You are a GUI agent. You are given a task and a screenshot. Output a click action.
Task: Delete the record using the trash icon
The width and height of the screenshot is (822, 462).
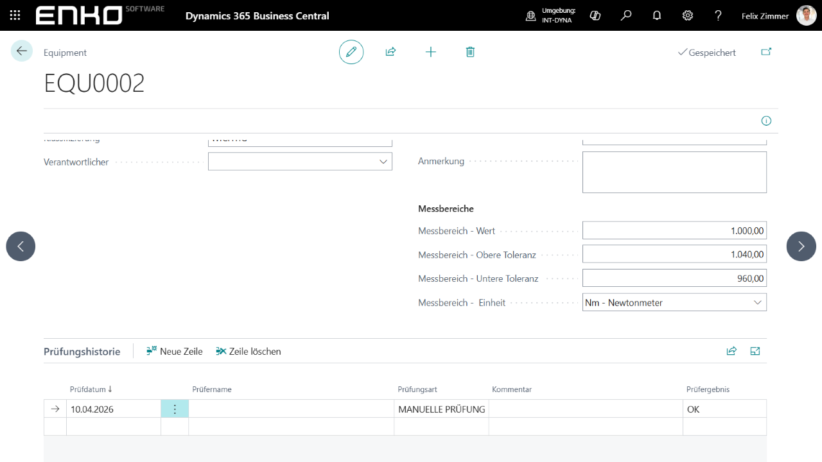click(469, 52)
